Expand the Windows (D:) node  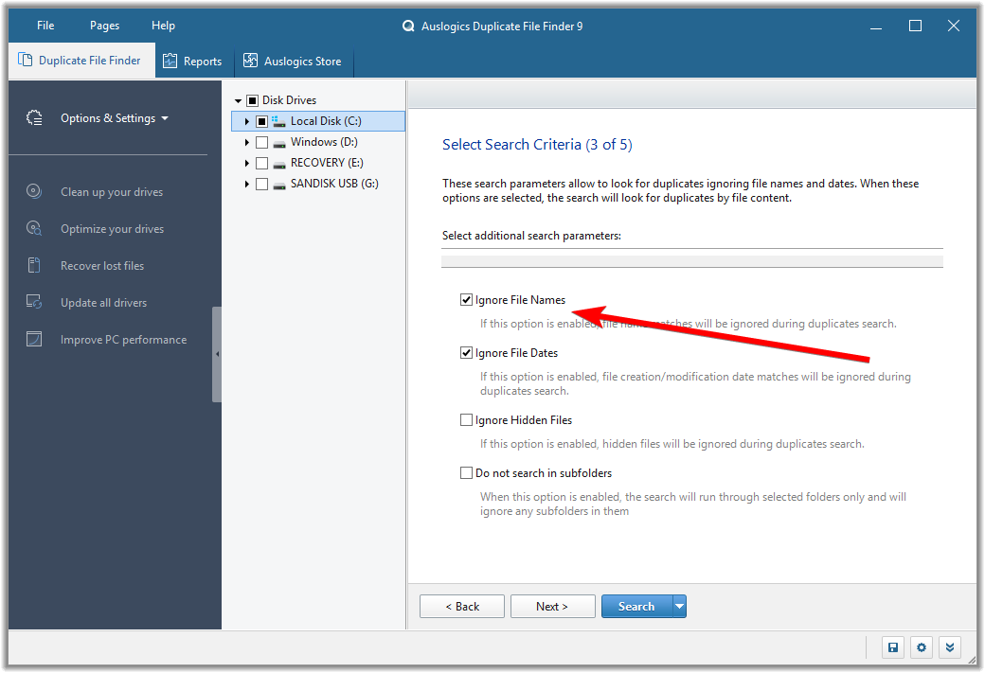pyautogui.click(x=247, y=143)
